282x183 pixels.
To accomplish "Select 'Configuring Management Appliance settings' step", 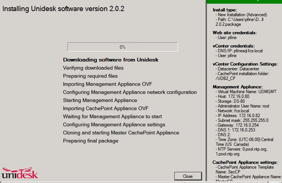I will (x=114, y=125).
